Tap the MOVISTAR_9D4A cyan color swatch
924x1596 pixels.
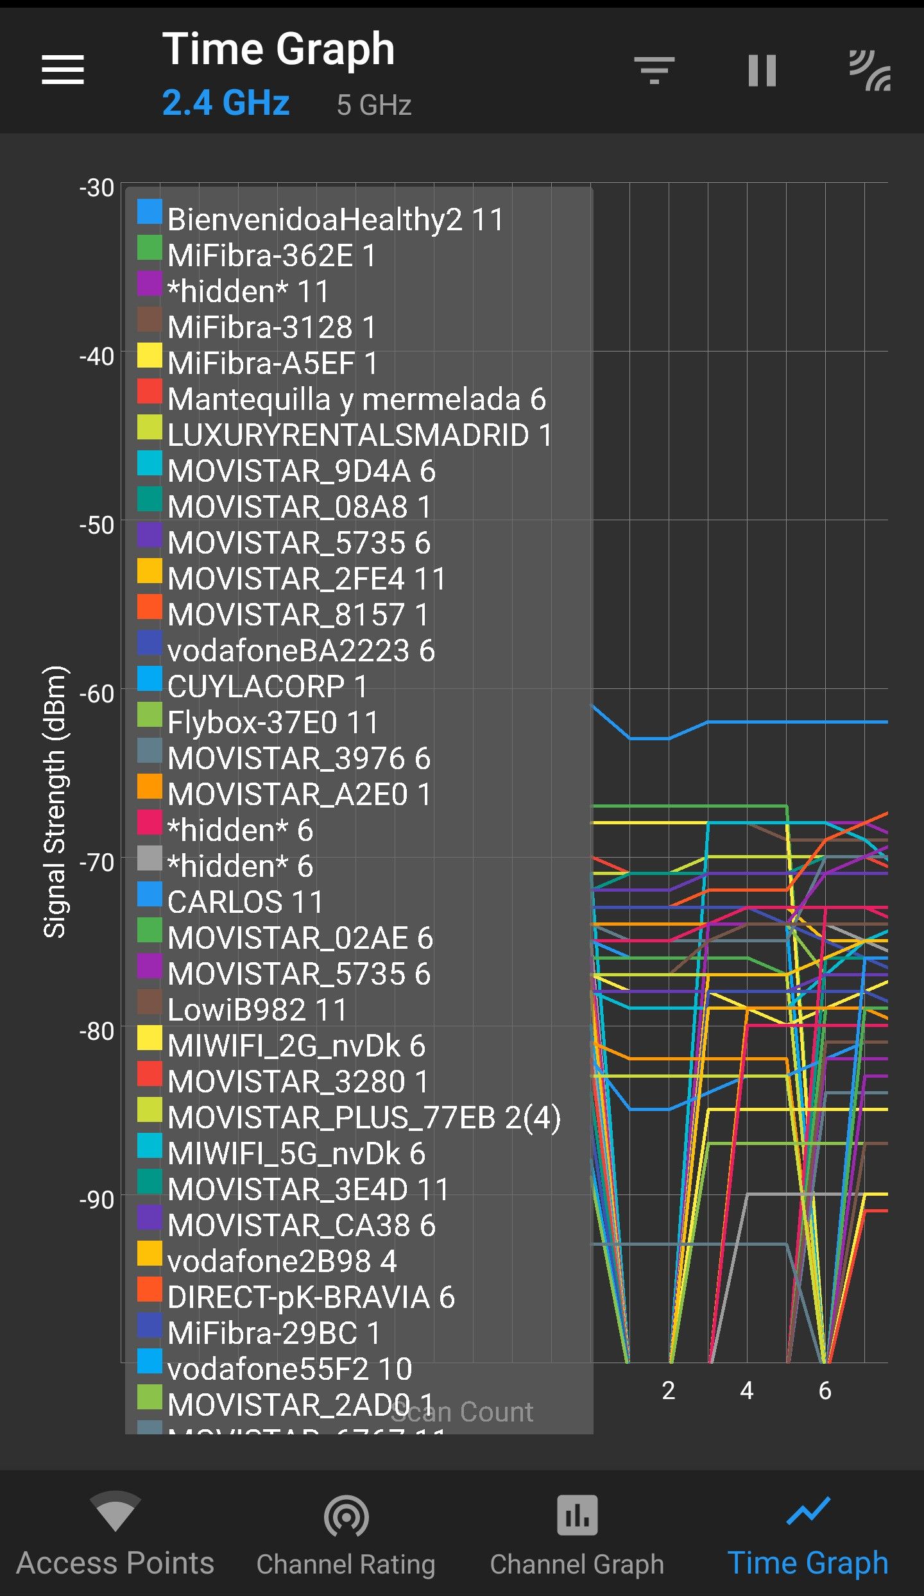pos(150,463)
